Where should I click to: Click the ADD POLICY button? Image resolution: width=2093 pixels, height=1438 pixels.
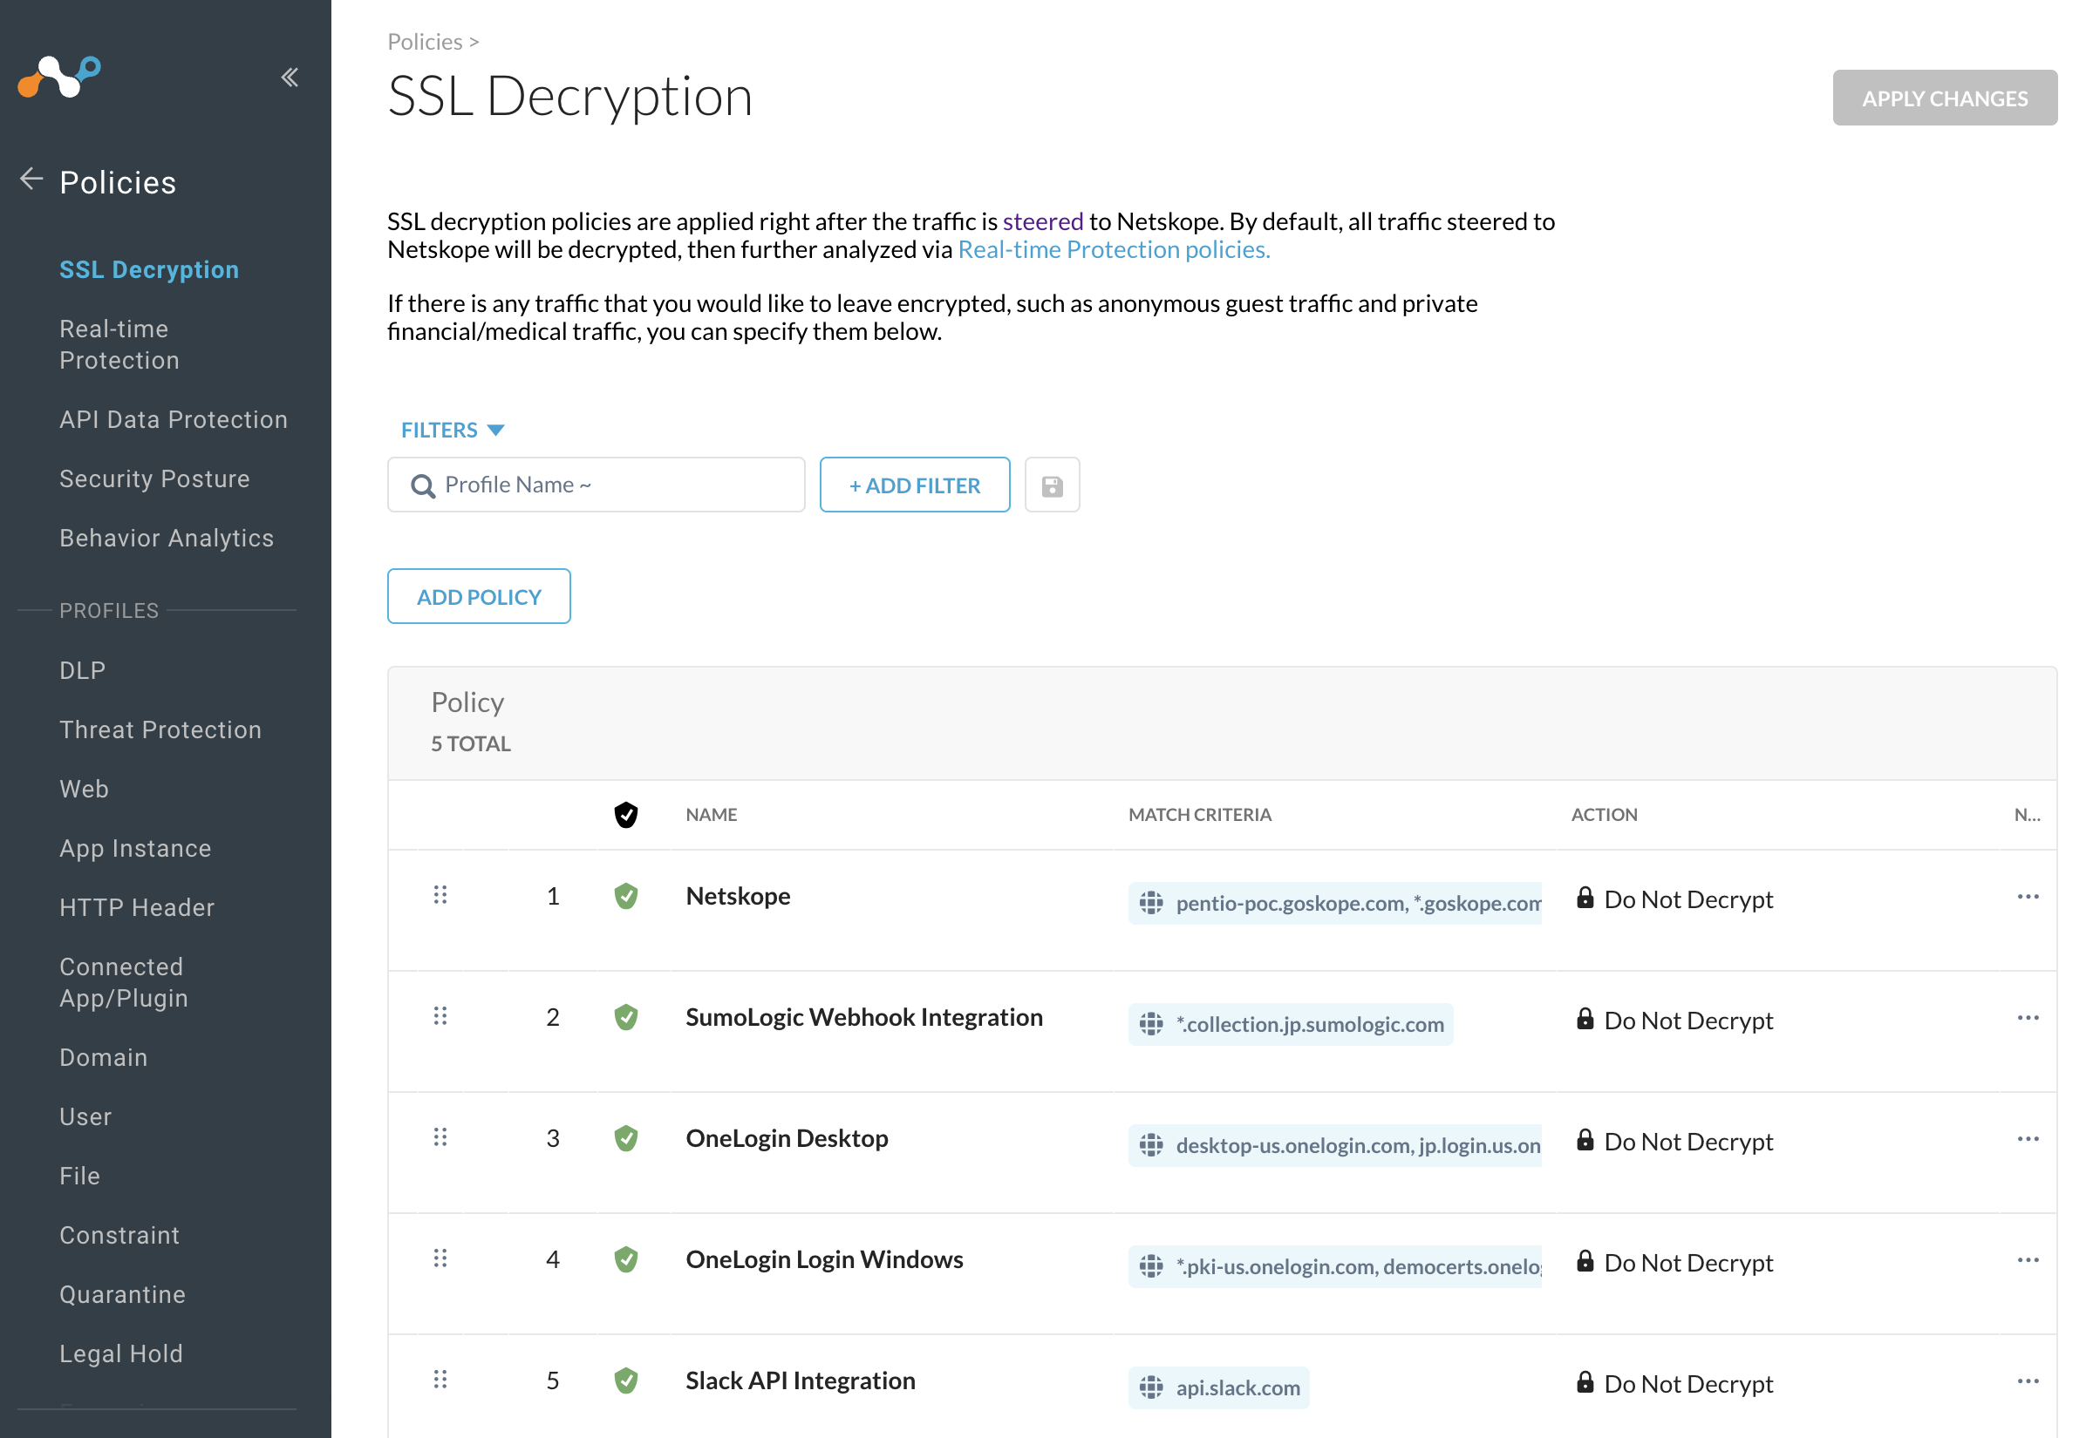(479, 596)
